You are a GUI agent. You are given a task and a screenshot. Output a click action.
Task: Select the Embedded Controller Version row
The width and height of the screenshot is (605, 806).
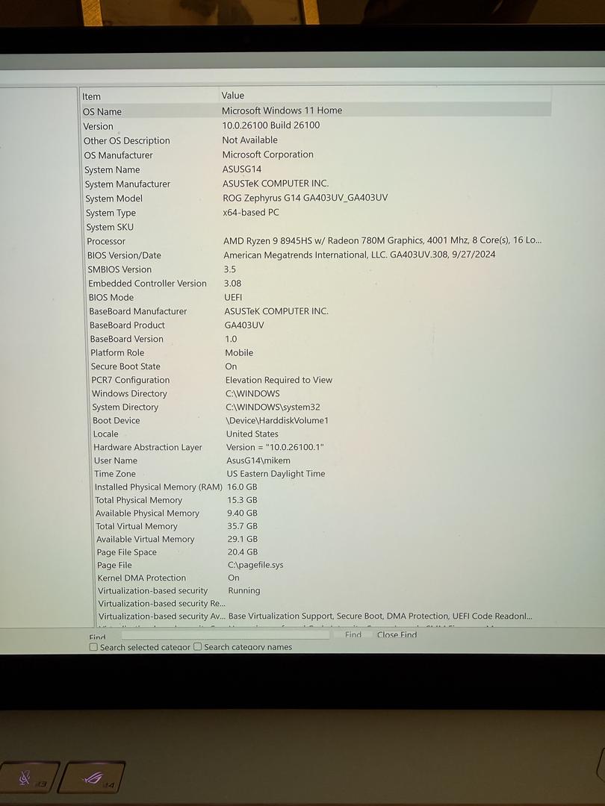click(317, 284)
